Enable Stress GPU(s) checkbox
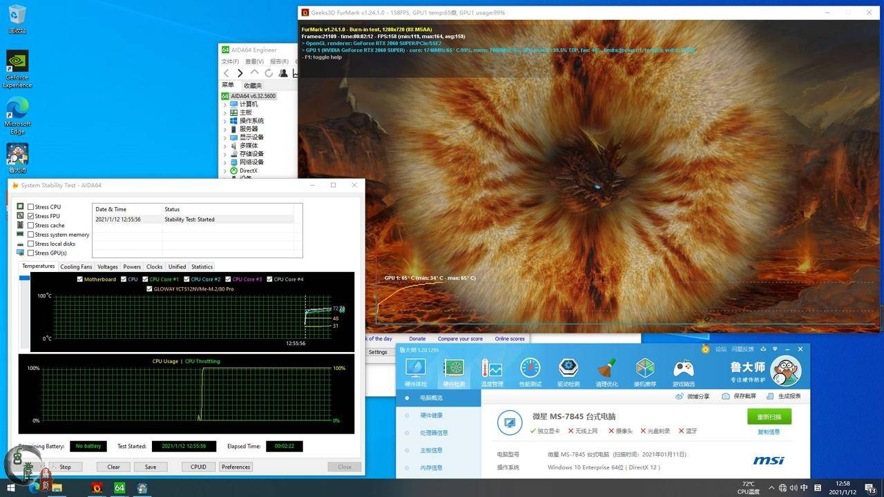Image resolution: width=884 pixels, height=497 pixels. click(x=30, y=253)
